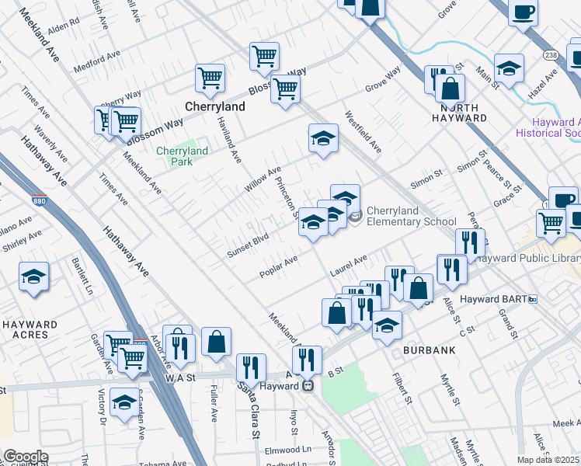Viewport: 581px width, 466px height.
Task: Click the Hayward train station label
Action: 279,386
